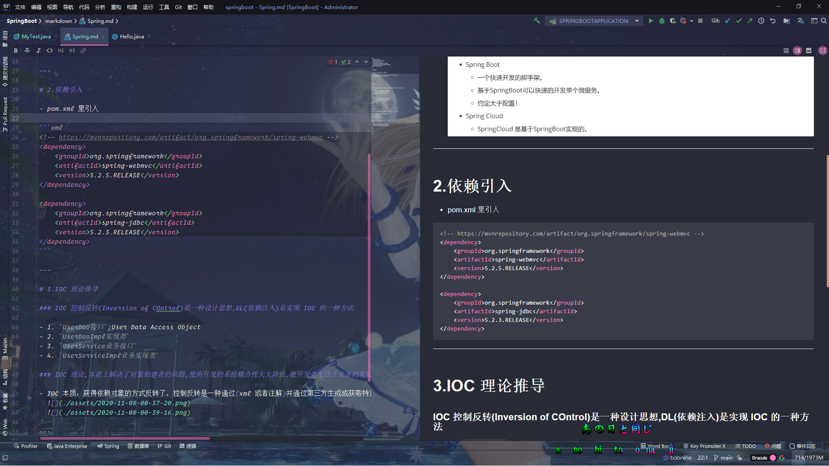This screenshot has height=466, width=829.
Task: Go to the next highlighted error arrow
Action: coord(366,62)
